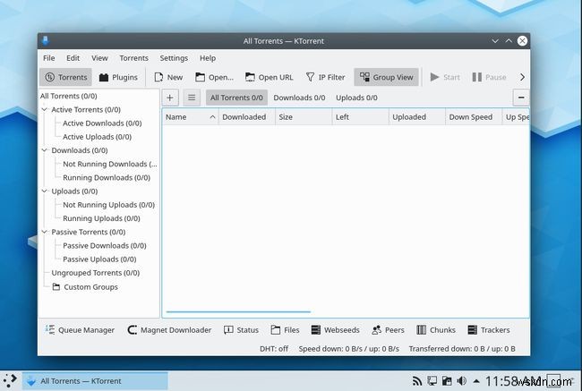Sort by the Down Speed column

(x=474, y=117)
